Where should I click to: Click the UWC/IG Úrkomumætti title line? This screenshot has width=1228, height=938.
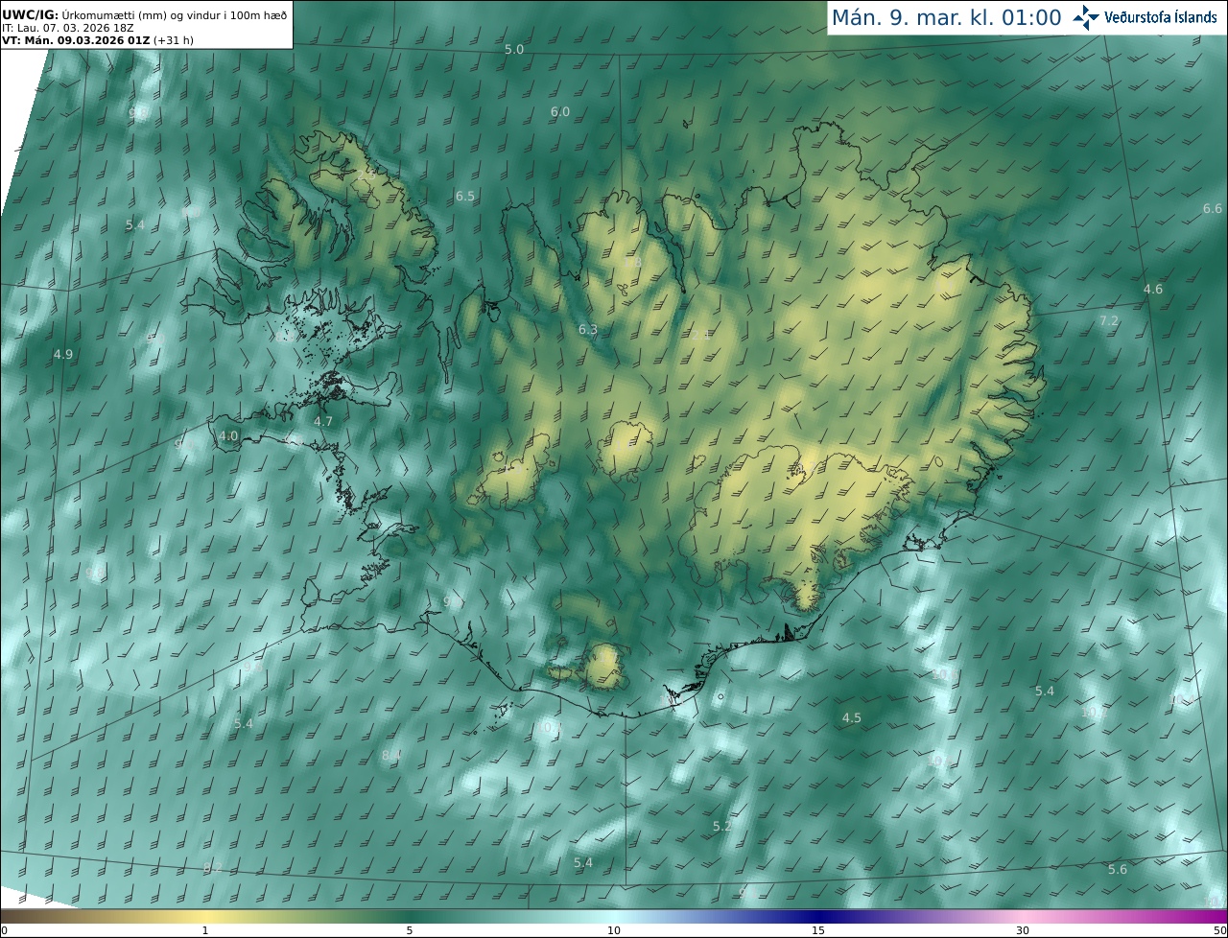145,14
